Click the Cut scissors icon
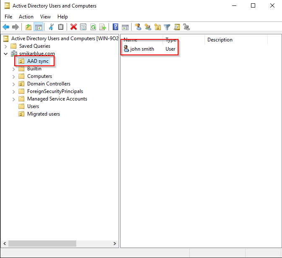 click(51, 27)
